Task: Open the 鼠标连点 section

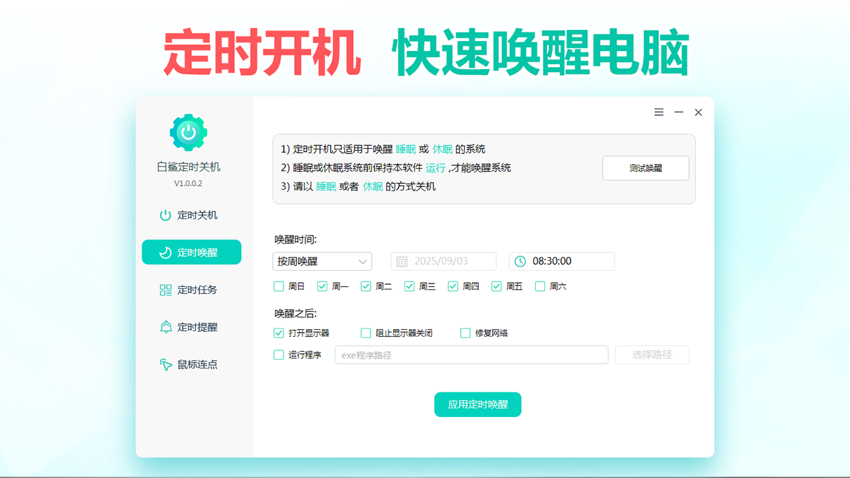Action: tap(191, 364)
